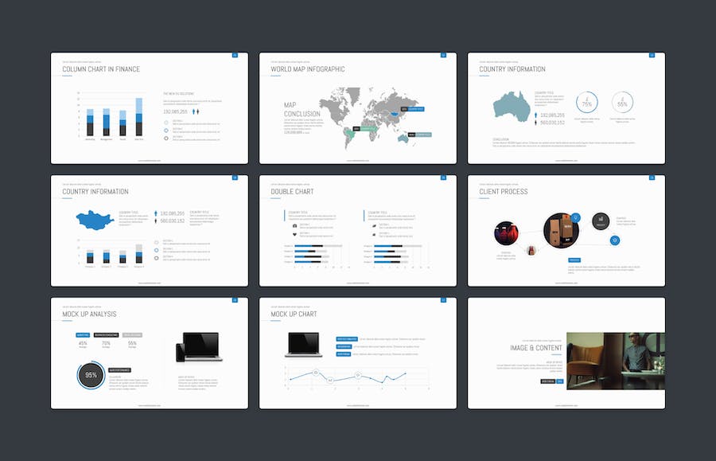Click the tallest bar in finance column chart

(139, 117)
